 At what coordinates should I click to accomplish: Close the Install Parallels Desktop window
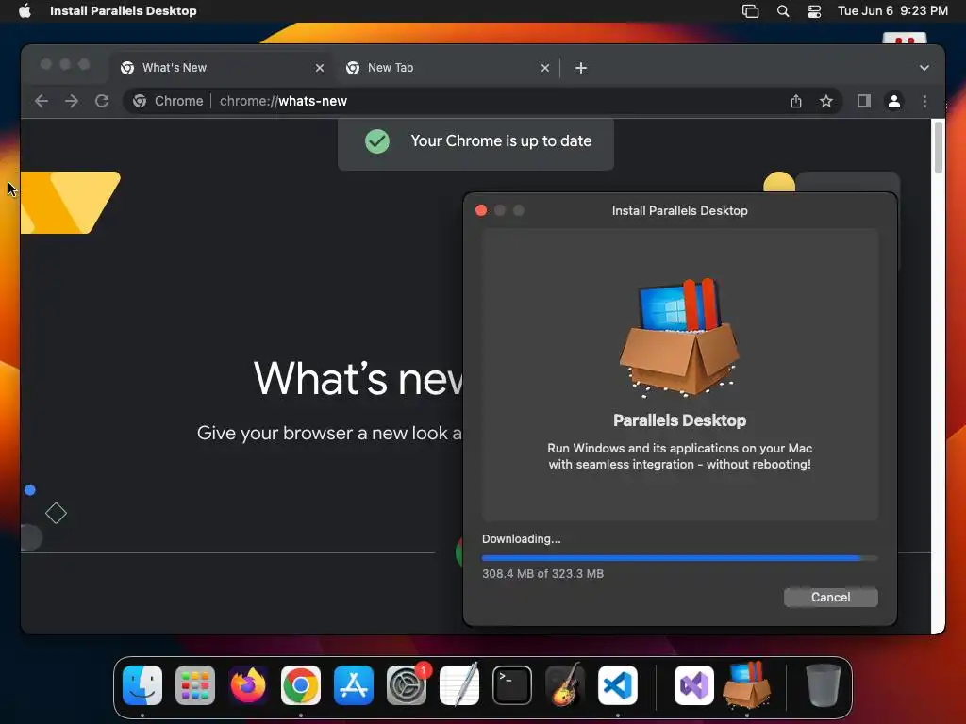(481, 210)
